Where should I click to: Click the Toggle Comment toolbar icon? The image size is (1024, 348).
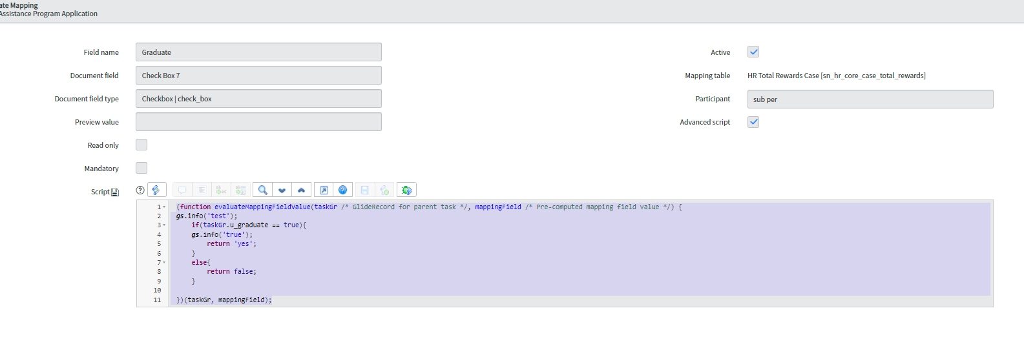click(182, 190)
